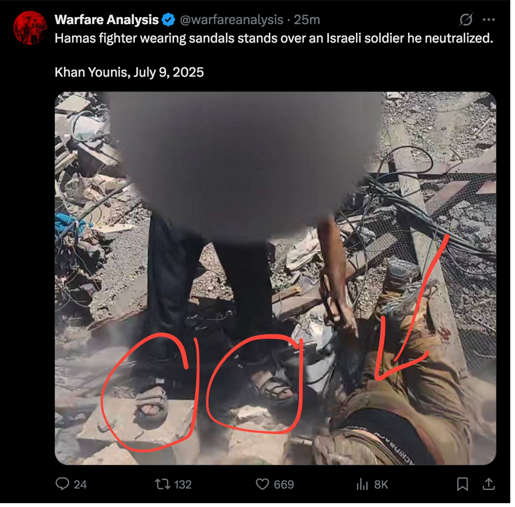The height and width of the screenshot is (507, 515).
Task: Click the blue verified badge
Action: coord(169,20)
